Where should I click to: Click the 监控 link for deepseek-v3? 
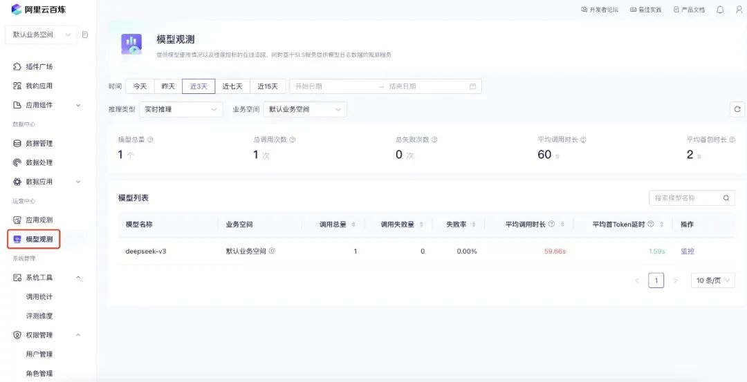click(x=687, y=251)
